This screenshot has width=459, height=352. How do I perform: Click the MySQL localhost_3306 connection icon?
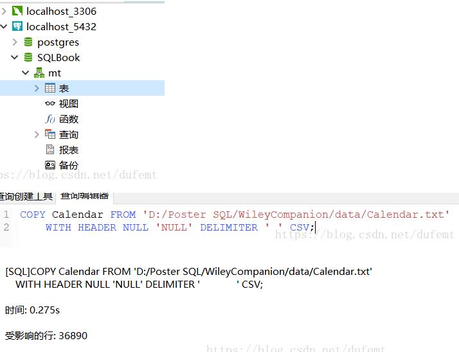coord(17,11)
